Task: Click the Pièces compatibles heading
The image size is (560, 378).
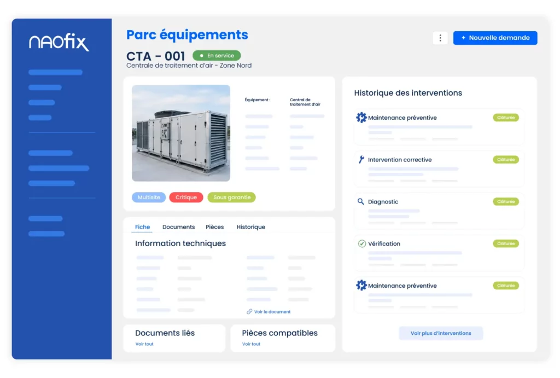Action: 279,333
